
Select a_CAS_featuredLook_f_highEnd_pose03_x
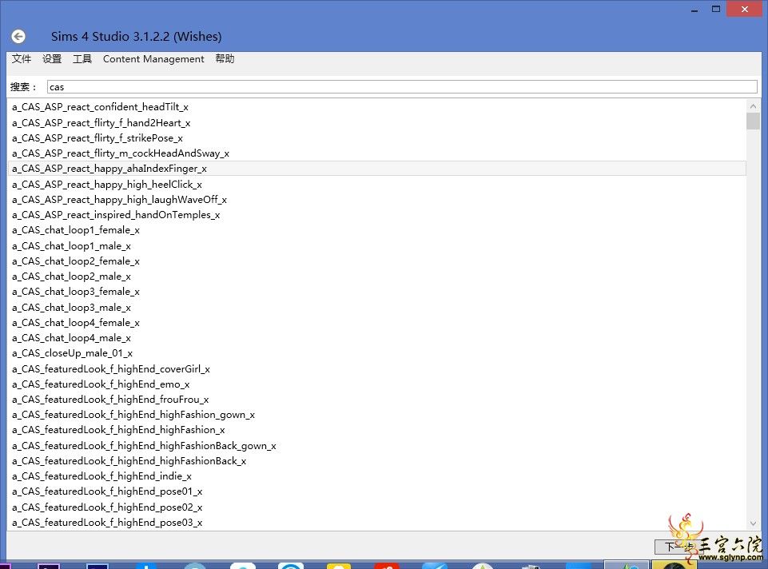(x=376, y=522)
